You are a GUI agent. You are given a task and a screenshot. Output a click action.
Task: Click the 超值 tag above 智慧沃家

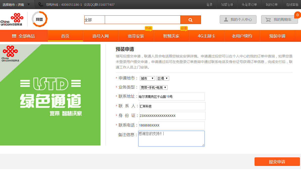pos(184,28)
